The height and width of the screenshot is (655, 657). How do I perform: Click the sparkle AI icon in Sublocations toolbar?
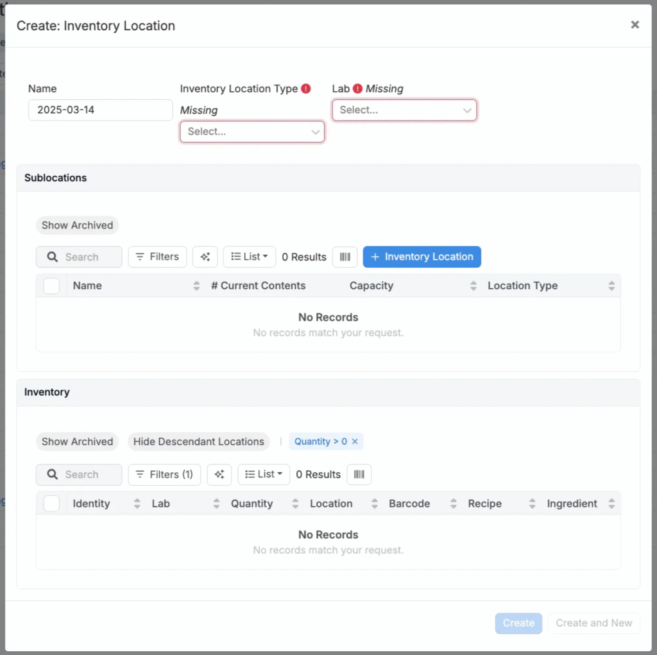tap(205, 257)
